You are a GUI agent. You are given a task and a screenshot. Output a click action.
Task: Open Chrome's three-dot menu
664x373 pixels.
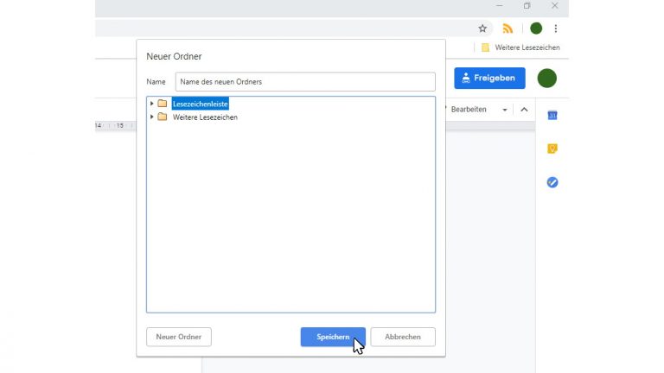point(556,28)
